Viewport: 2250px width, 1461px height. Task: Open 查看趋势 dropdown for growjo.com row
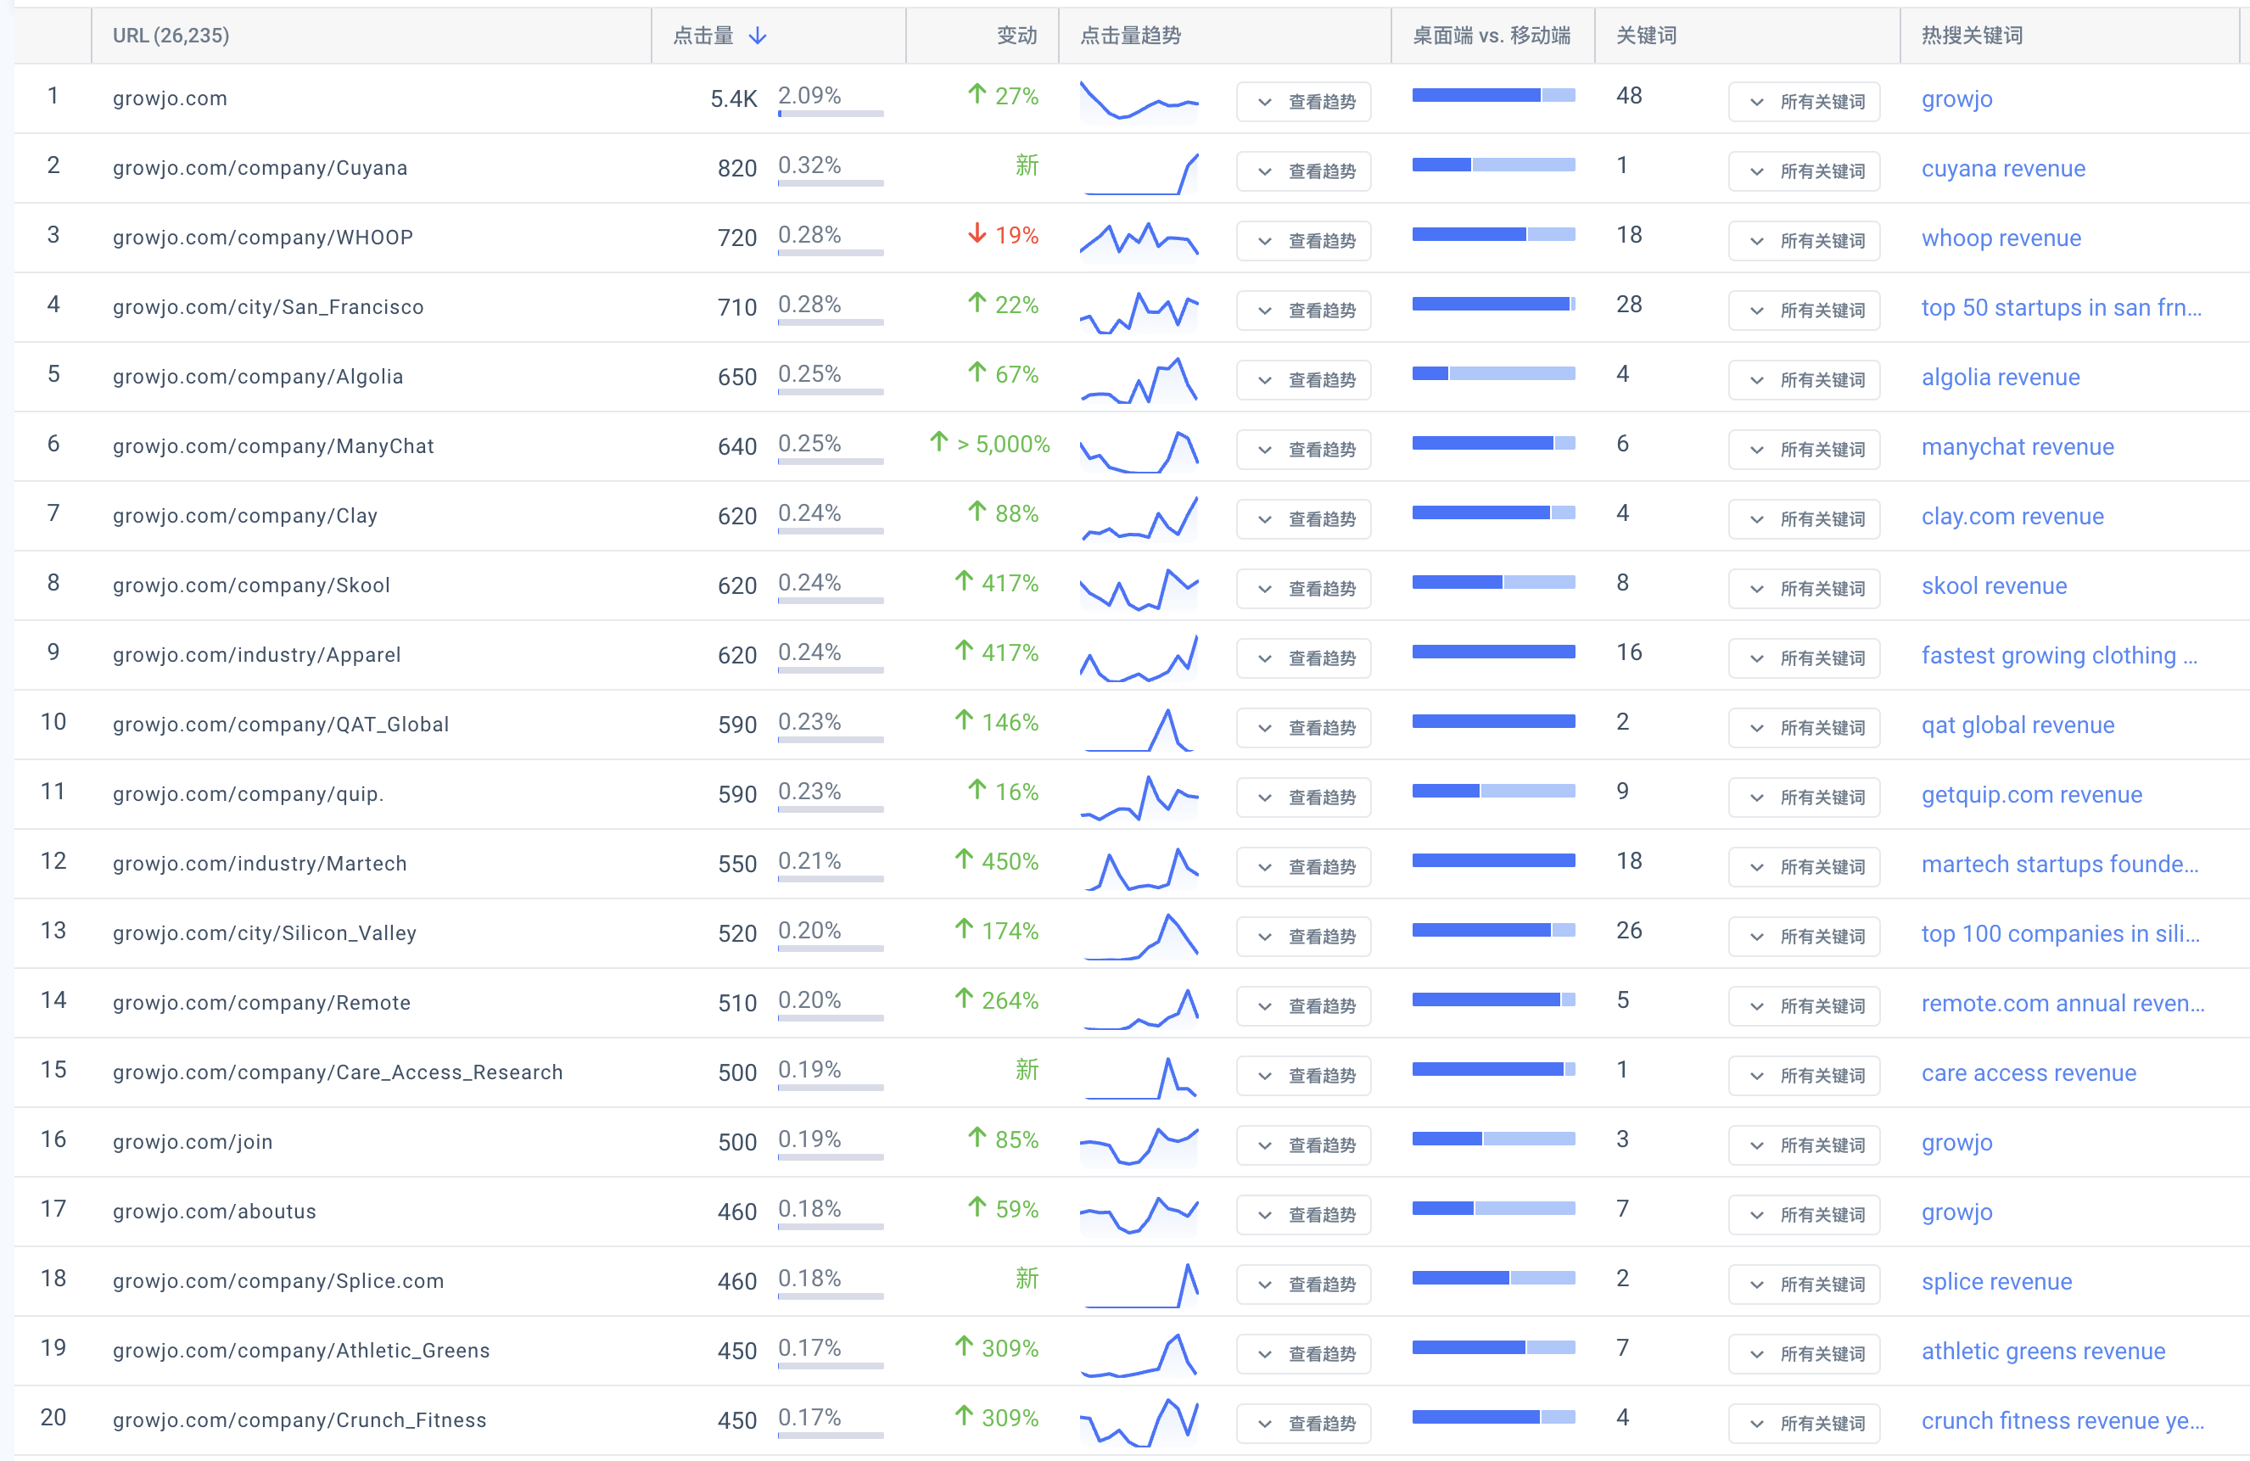[1304, 101]
